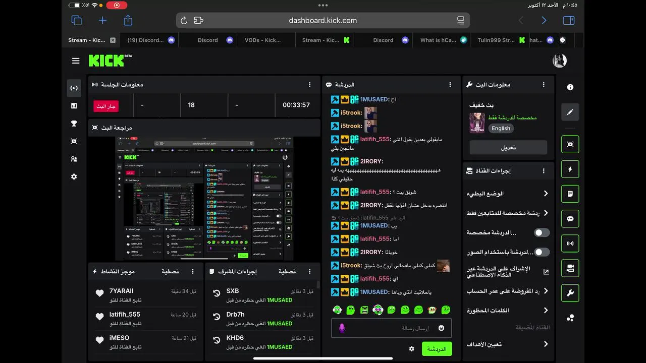Switch to Tulin999 Str... browser tab

pyautogui.click(x=500, y=40)
